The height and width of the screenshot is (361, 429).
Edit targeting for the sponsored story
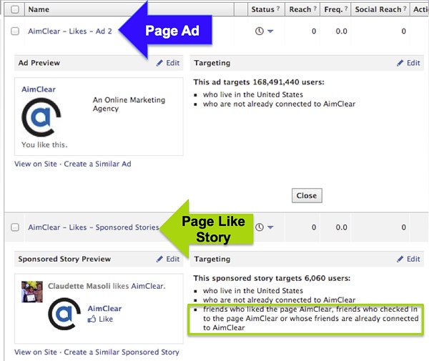coord(413,259)
